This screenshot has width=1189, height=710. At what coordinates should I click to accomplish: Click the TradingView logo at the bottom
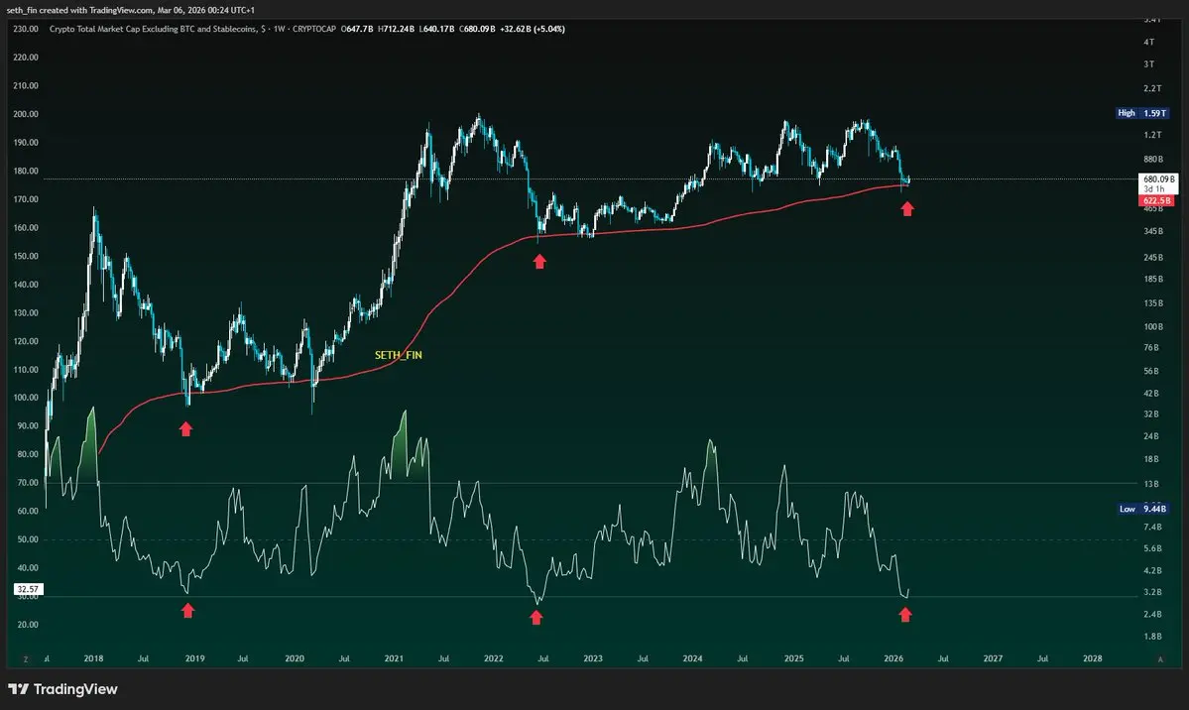62,689
